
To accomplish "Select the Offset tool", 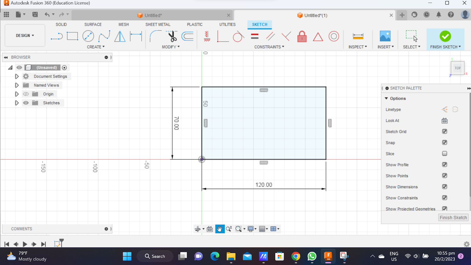I will pyautogui.click(x=188, y=36).
